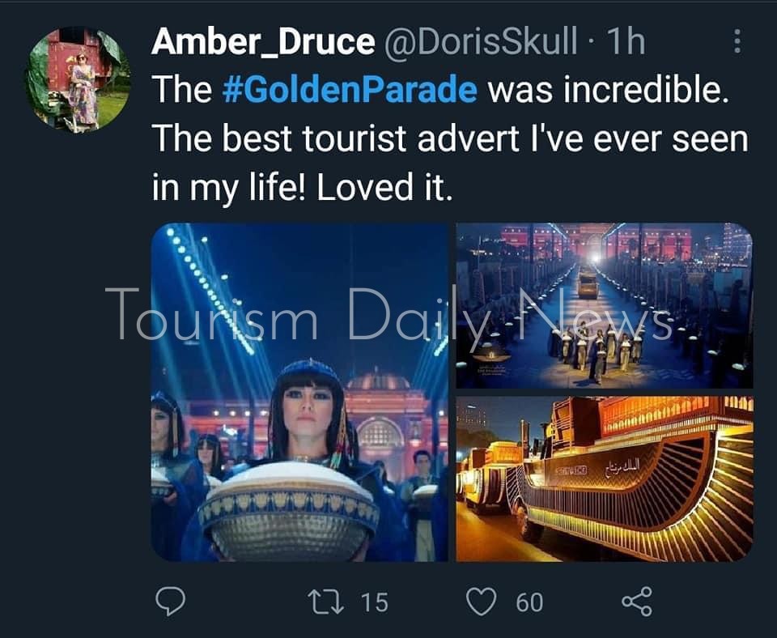Open Amber_Druce's round profile avatar
777x638 pixels.
coord(78,80)
